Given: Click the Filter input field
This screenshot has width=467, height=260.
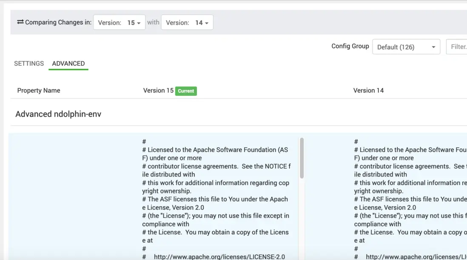Looking at the screenshot, I should point(458,47).
